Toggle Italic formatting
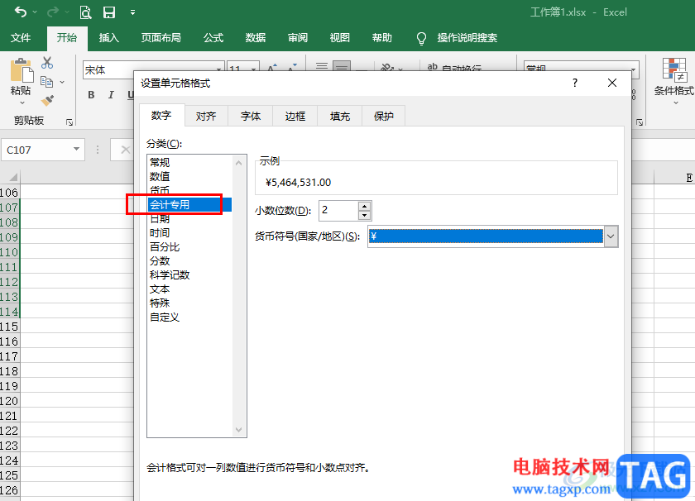Viewport: 695px width, 501px height. pos(111,95)
